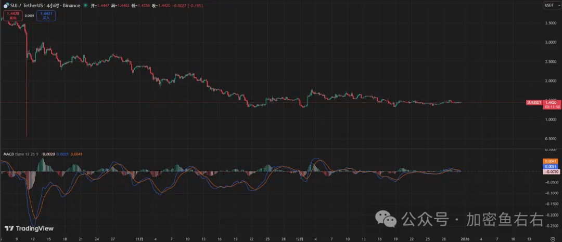Click the green market status dot
The height and width of the screenshot is (242, 562).
point(85,6)
